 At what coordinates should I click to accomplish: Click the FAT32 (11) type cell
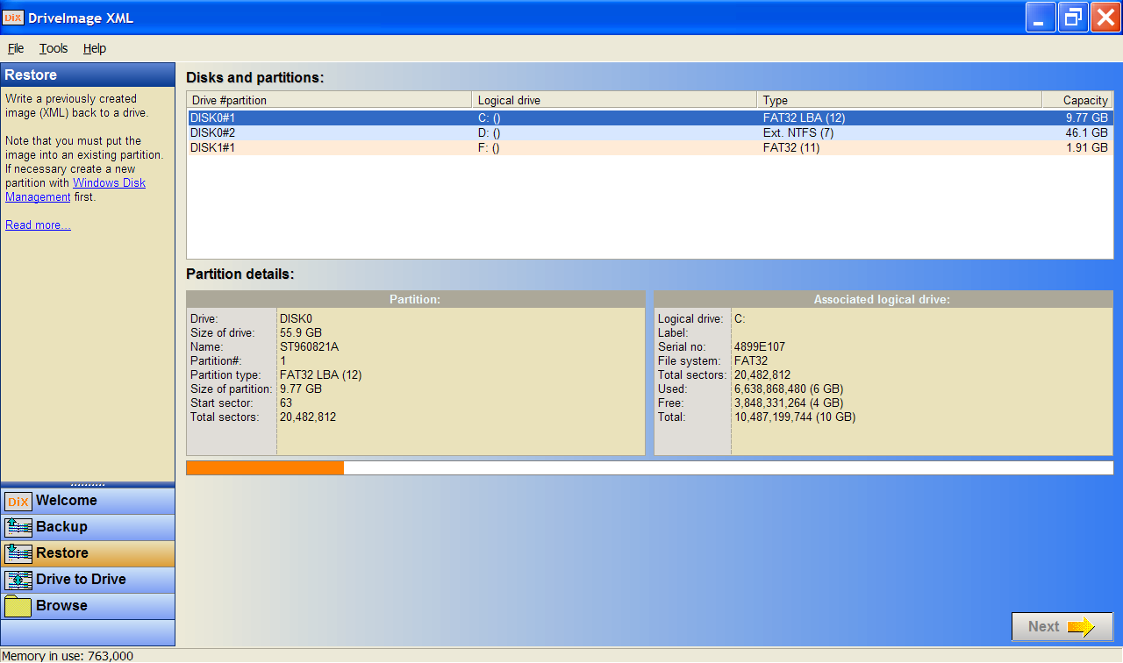tap(791, 147)
